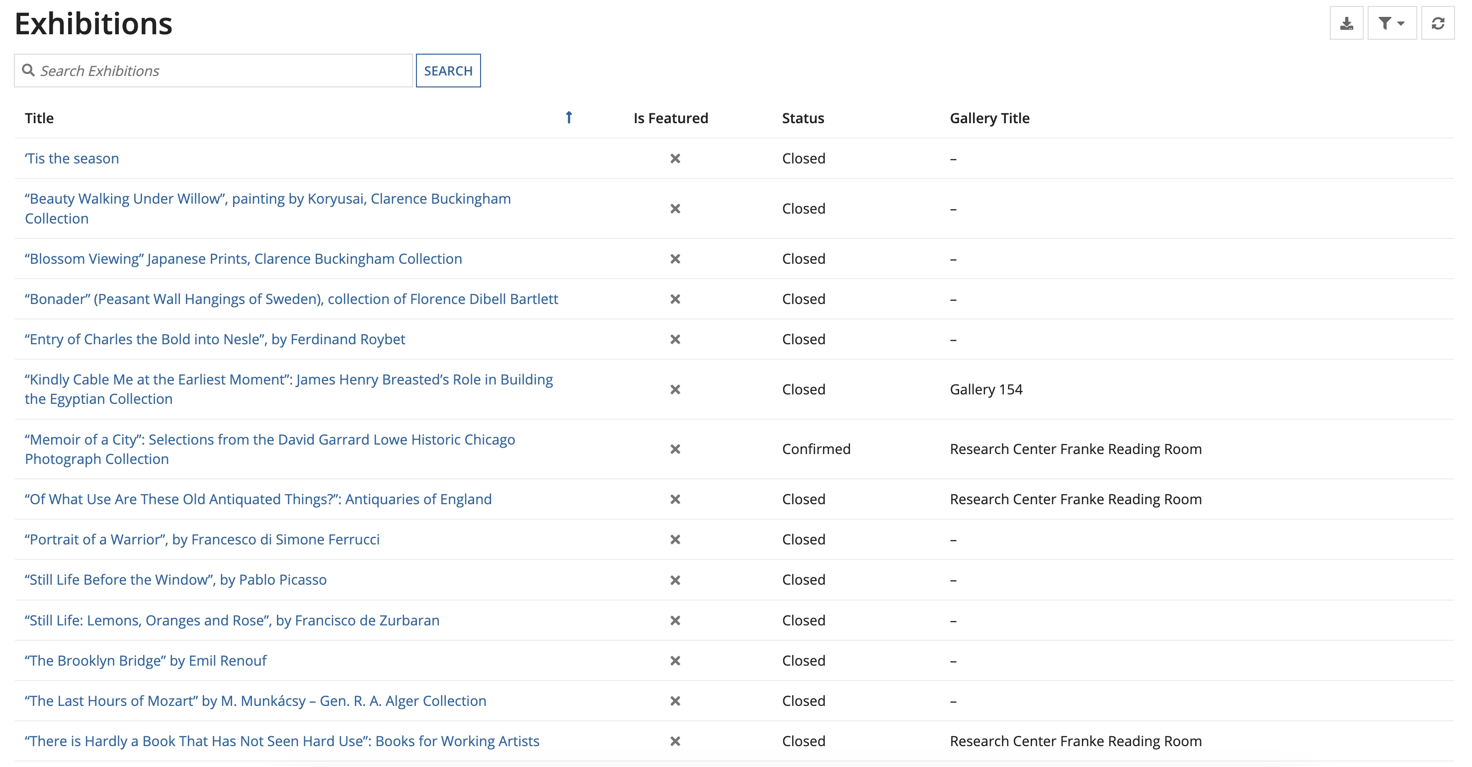Open Portrait of a Warrior exhibition

(202, 539)
